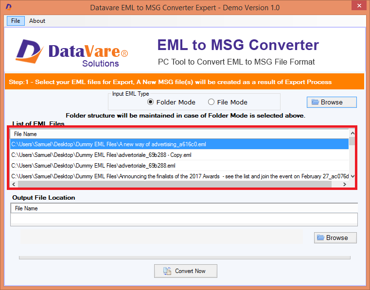
Task: Open the About menu
Action: 37,21
